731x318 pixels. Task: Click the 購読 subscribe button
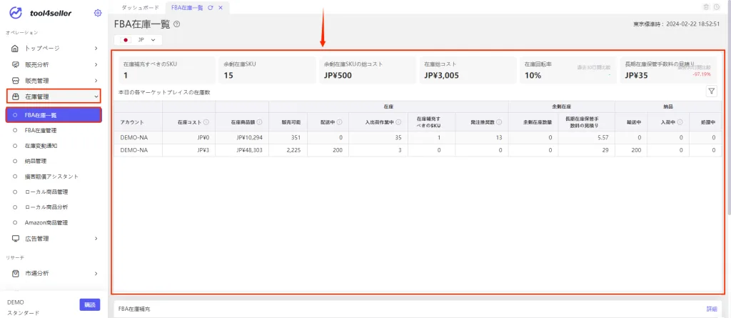click(89, 305)
